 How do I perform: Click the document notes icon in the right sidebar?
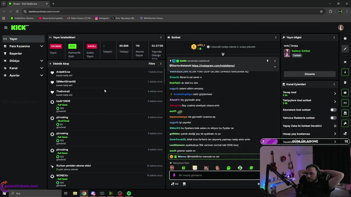point(345,82)
